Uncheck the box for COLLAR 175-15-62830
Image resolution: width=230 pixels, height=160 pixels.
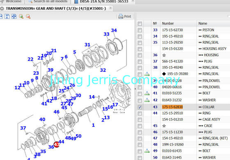coord(140,107)
